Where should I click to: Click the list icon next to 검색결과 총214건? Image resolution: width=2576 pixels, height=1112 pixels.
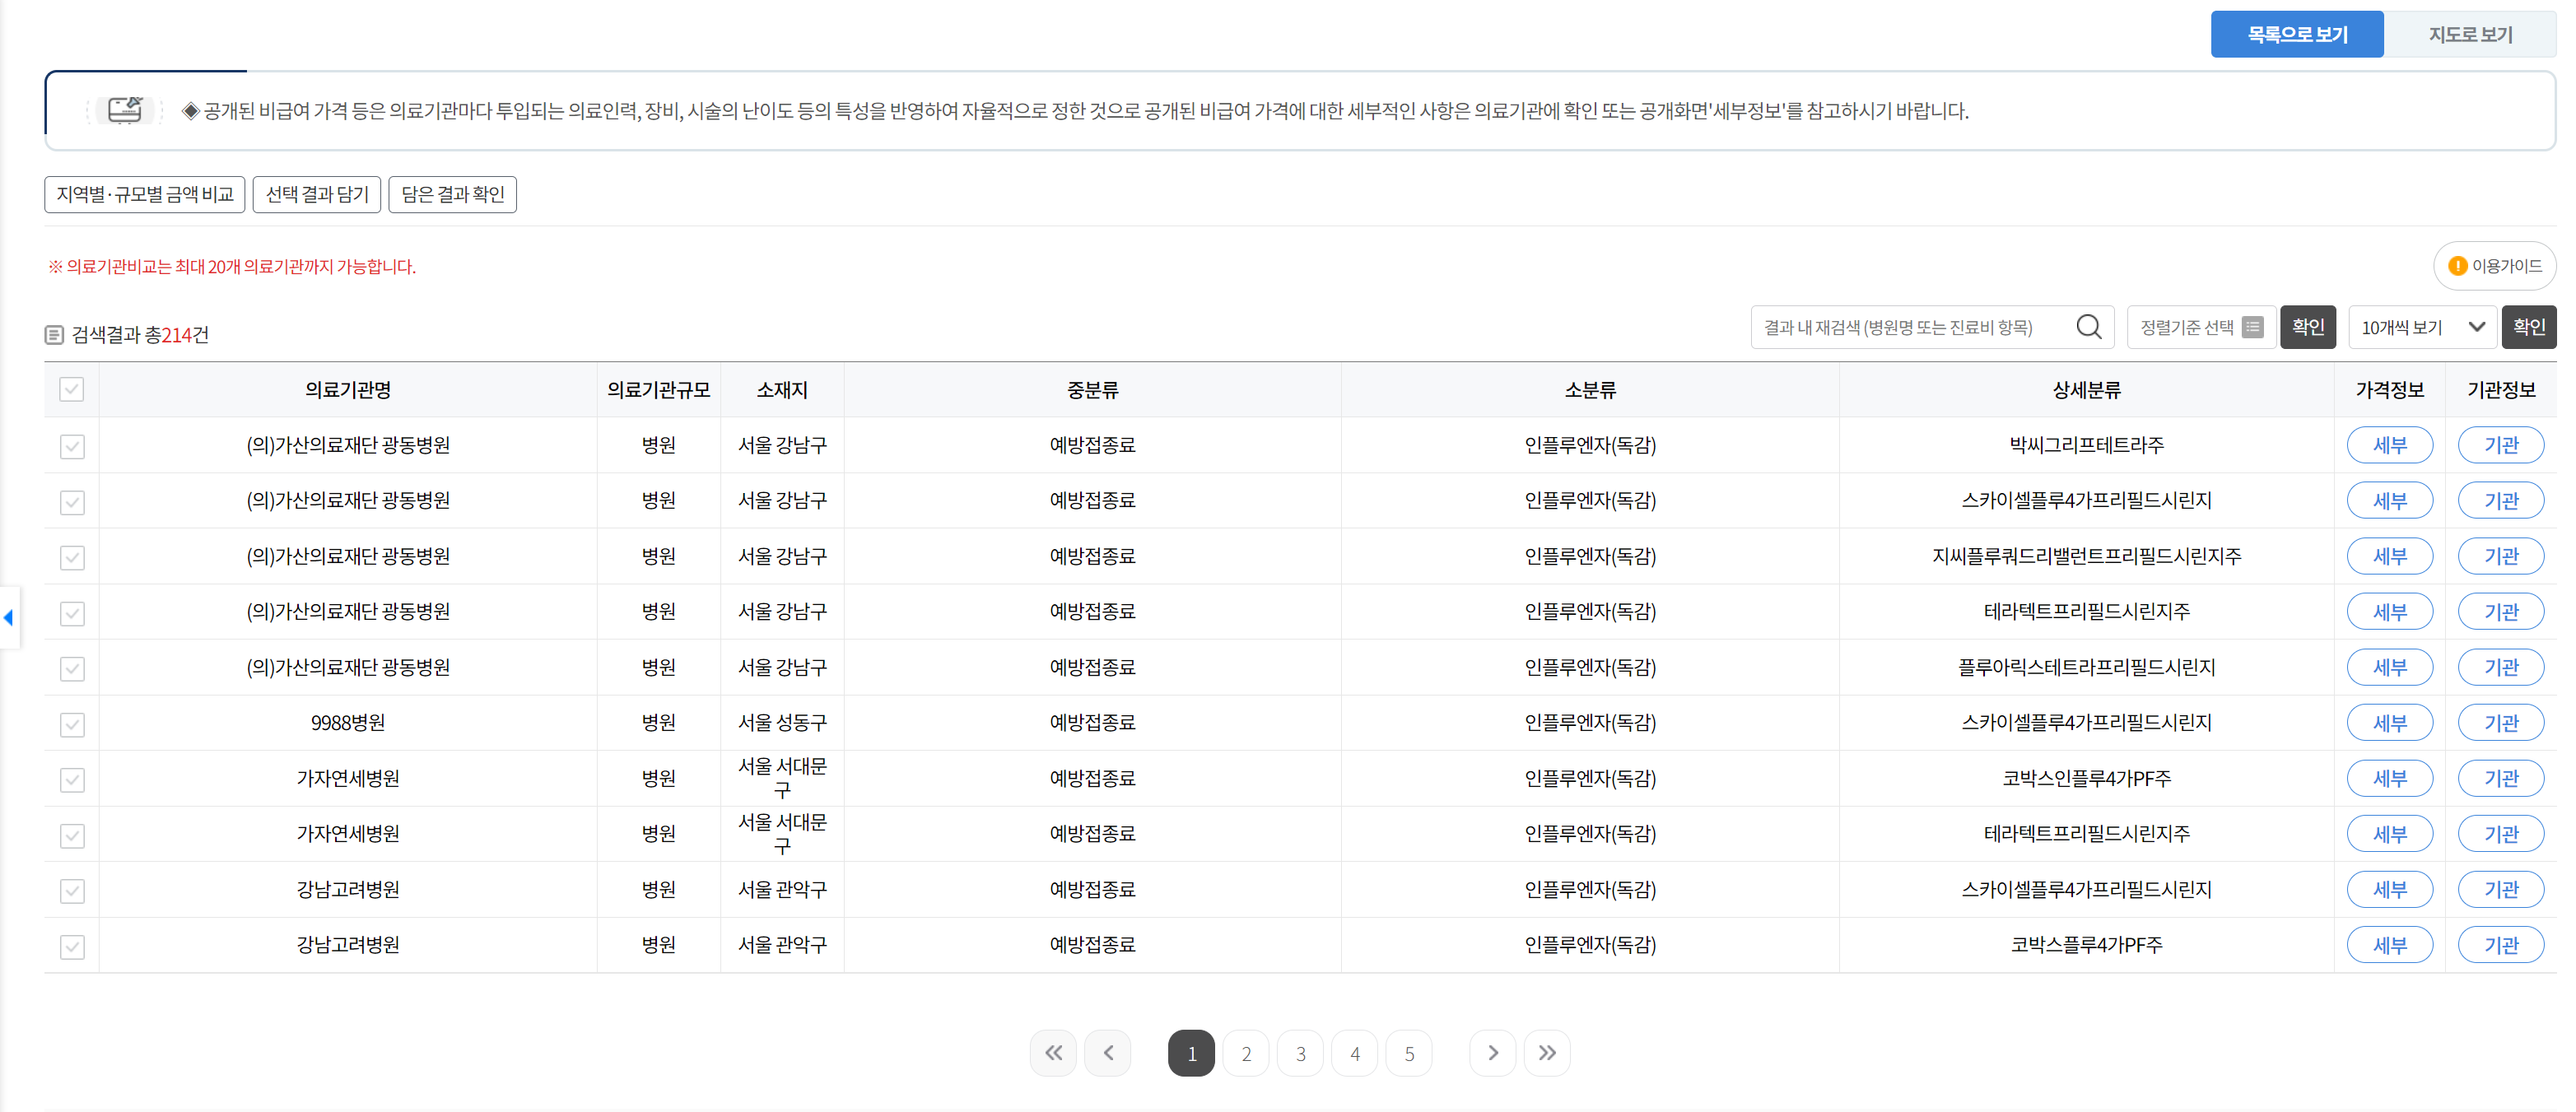point(55,333)
